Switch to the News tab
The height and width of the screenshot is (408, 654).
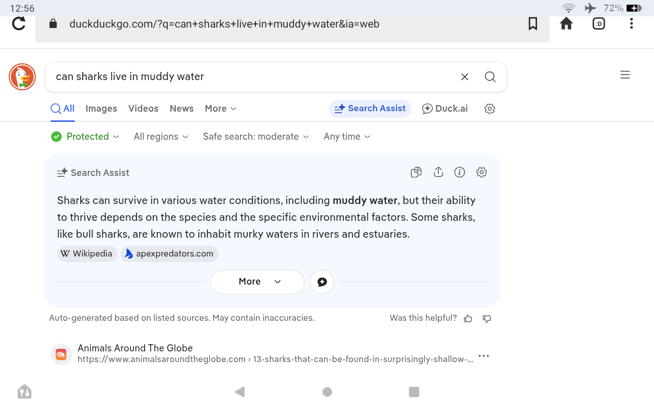pos(181,109)
